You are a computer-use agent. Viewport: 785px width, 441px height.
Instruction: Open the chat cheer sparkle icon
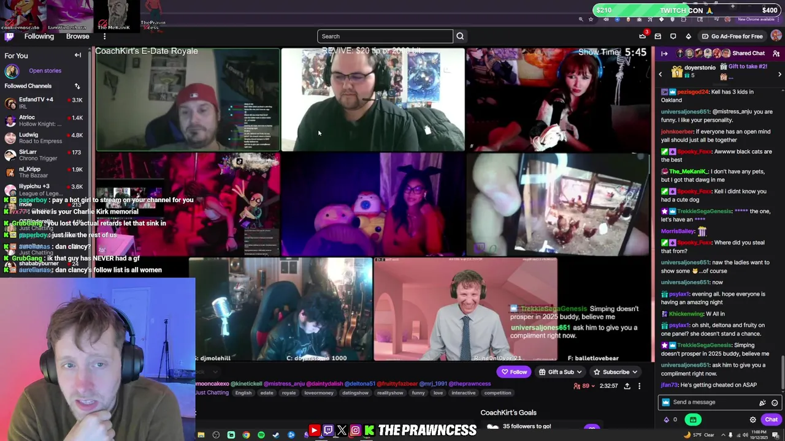762,402
